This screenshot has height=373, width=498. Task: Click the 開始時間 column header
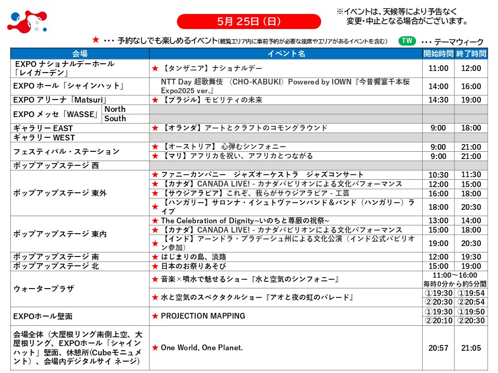(x=438, y=53)
